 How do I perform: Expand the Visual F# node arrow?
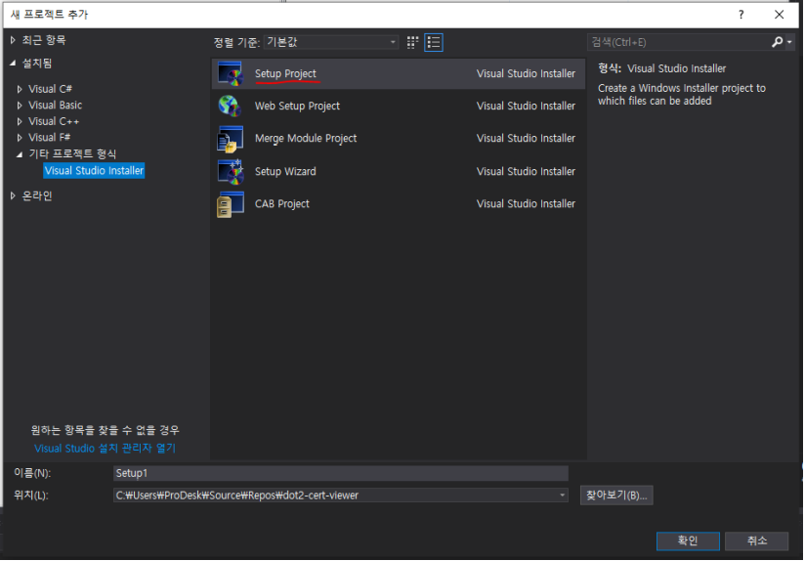(20, 138)
